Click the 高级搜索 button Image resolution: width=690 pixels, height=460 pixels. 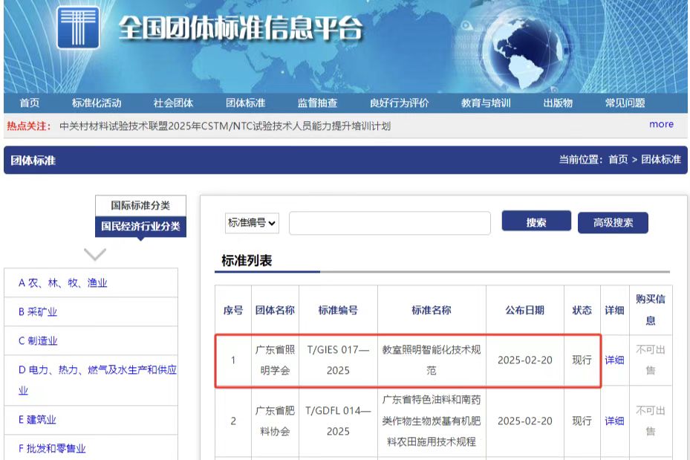click(613, 223)
